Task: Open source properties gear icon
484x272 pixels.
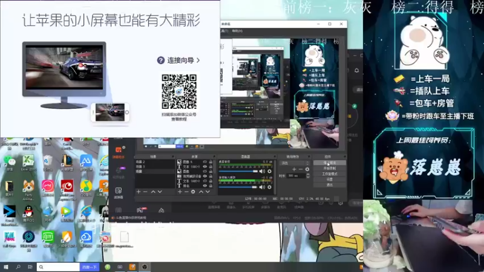Action: [x=193, y=192]
